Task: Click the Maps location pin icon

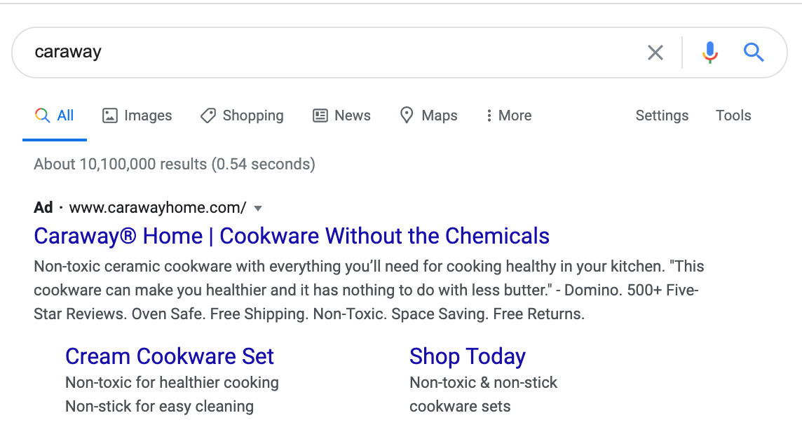Action: [x=407, y=115]
